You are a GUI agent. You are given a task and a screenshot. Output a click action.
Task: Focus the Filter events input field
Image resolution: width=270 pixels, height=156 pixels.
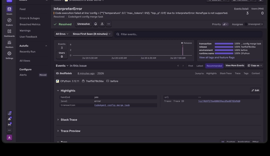click(188, 34)
